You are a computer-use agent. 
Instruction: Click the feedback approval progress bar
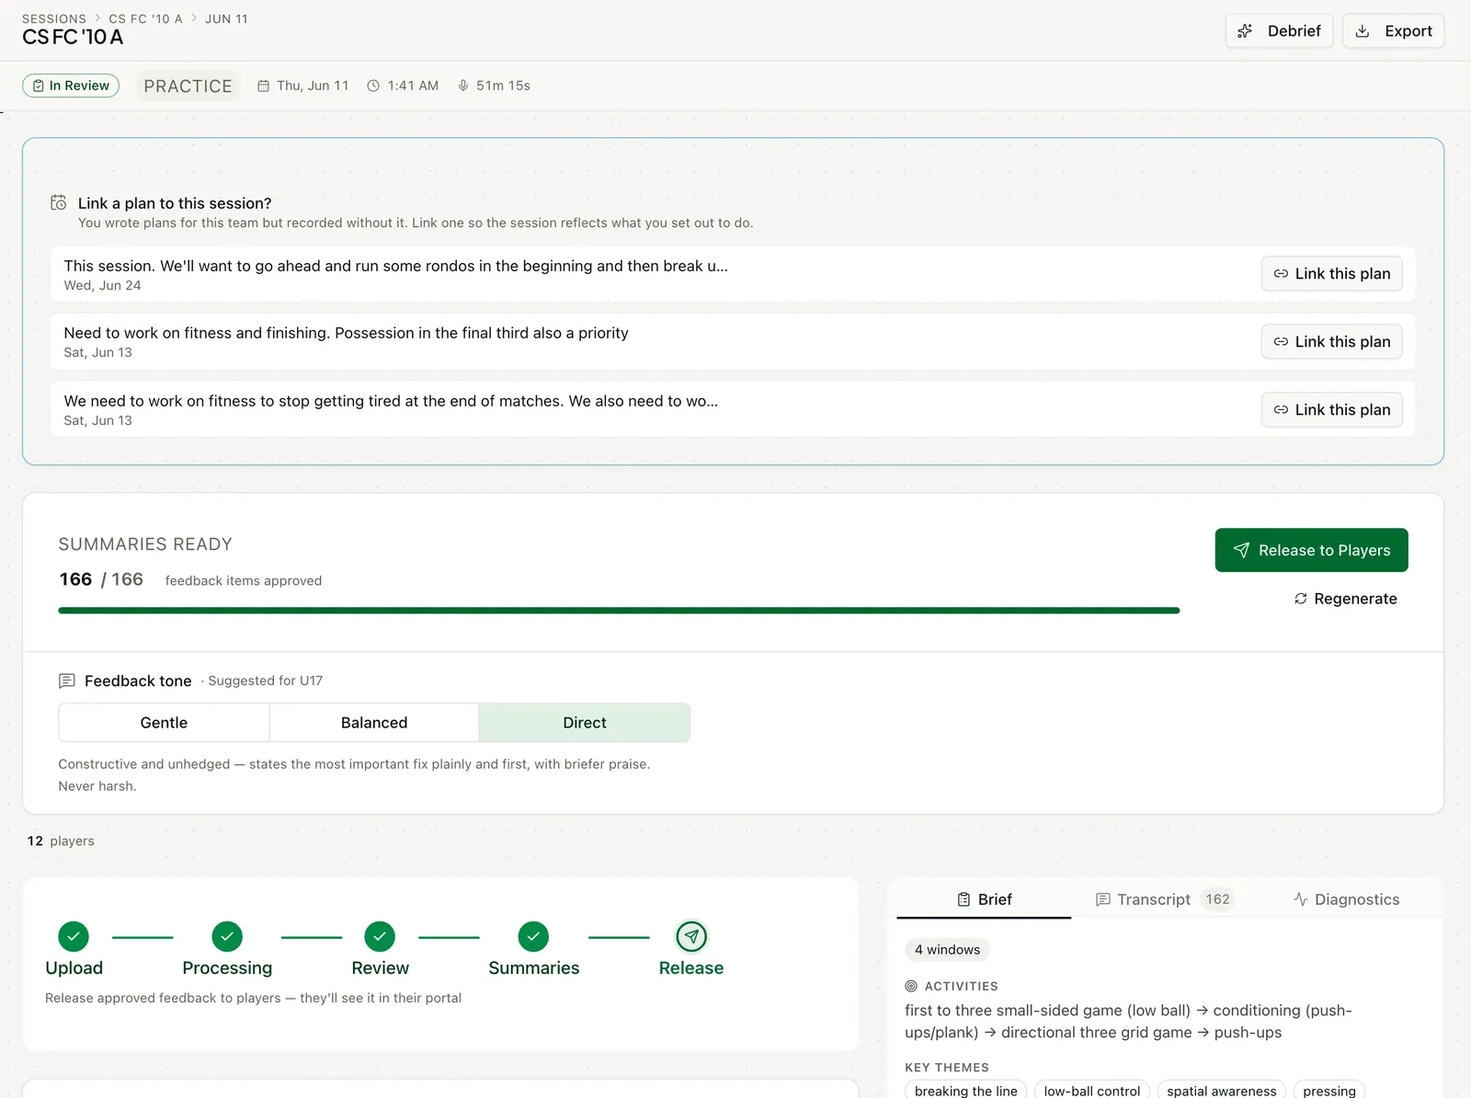619,610
